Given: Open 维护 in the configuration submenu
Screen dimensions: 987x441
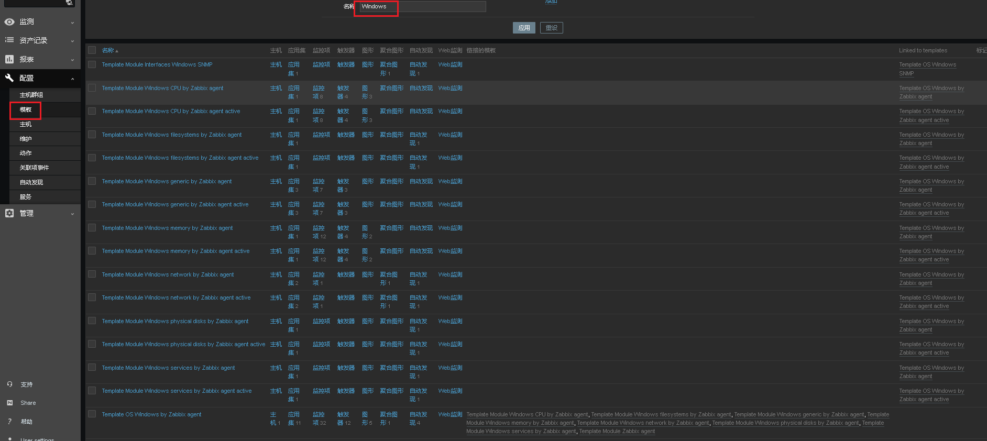Looking at the screenshot, I should pos(26,139).
